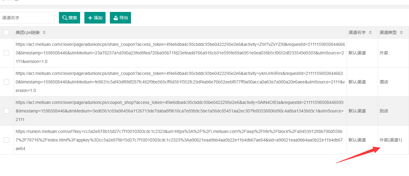Click the 导出 export button
This screenshot has width=409, height=176.
tap(120, 18)
